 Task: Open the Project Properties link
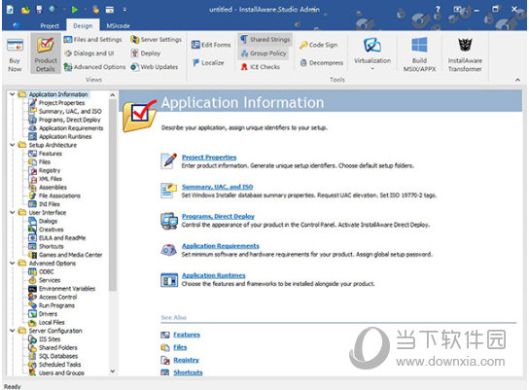coord(209,158)
